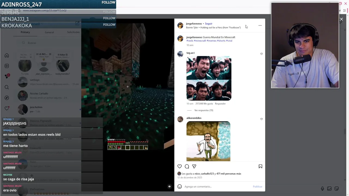Open Messages icon with red badge
This screenshot has width=349, height=196.
coord(7,76)
